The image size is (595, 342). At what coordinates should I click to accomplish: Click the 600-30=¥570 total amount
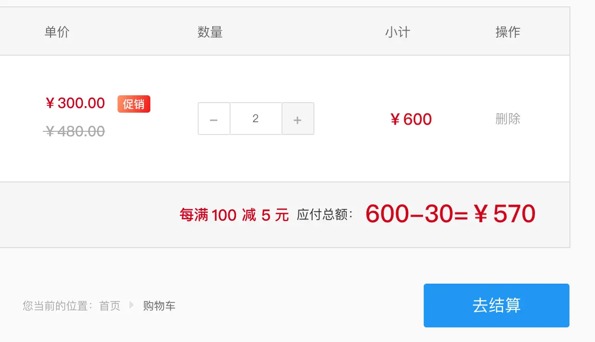pos(450,214)
